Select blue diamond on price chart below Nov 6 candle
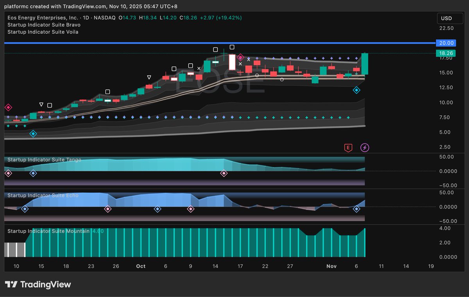Viewport: 469px width, 297px height. [356, 90]
